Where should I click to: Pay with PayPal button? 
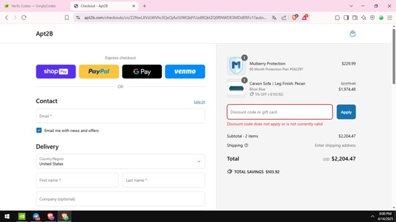(x=99, y=72)
